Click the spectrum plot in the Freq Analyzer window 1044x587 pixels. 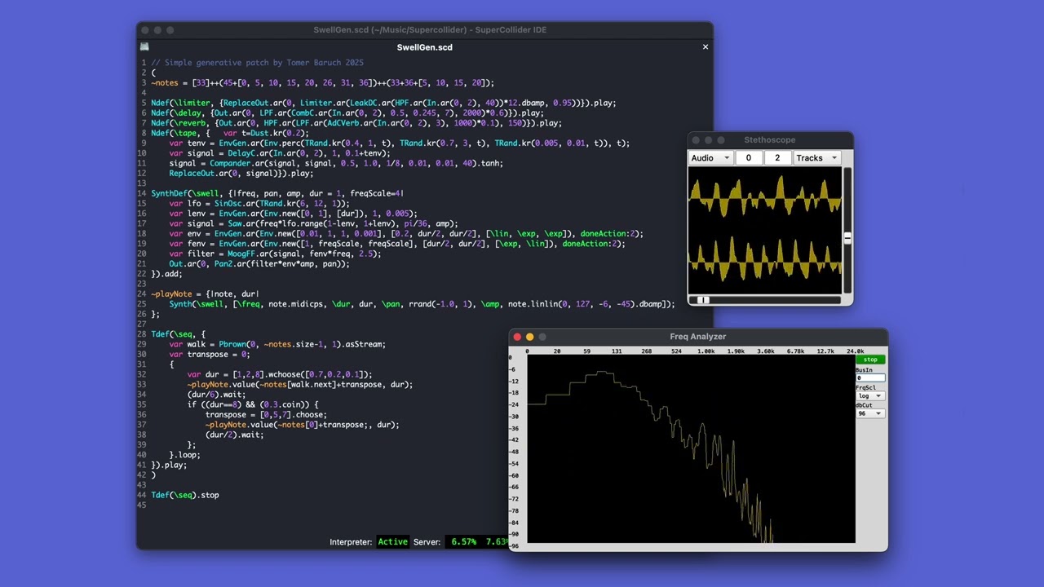(691, 448)
